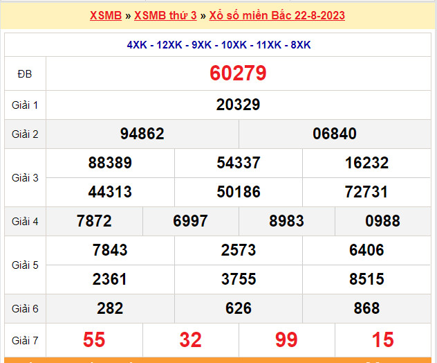Select Giải 7 number 32
This screenshot has height=363, width=437.
[x=190, y=340]
